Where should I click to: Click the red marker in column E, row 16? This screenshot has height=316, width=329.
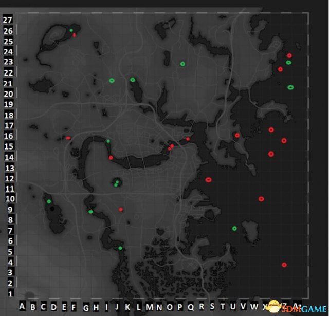point(68,138)
